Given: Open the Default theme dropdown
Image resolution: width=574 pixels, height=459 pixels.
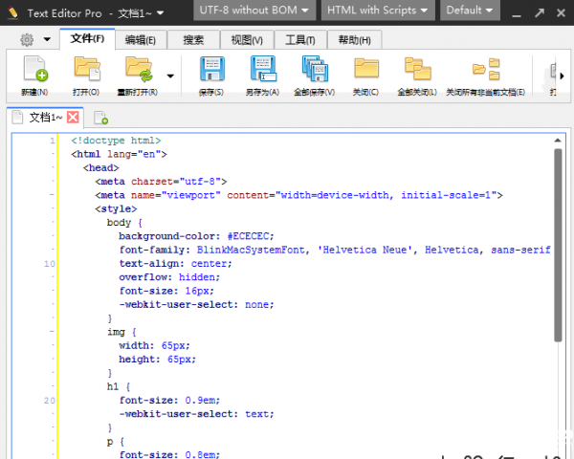Looking at the screenshot, I should (x=470, y=10).
